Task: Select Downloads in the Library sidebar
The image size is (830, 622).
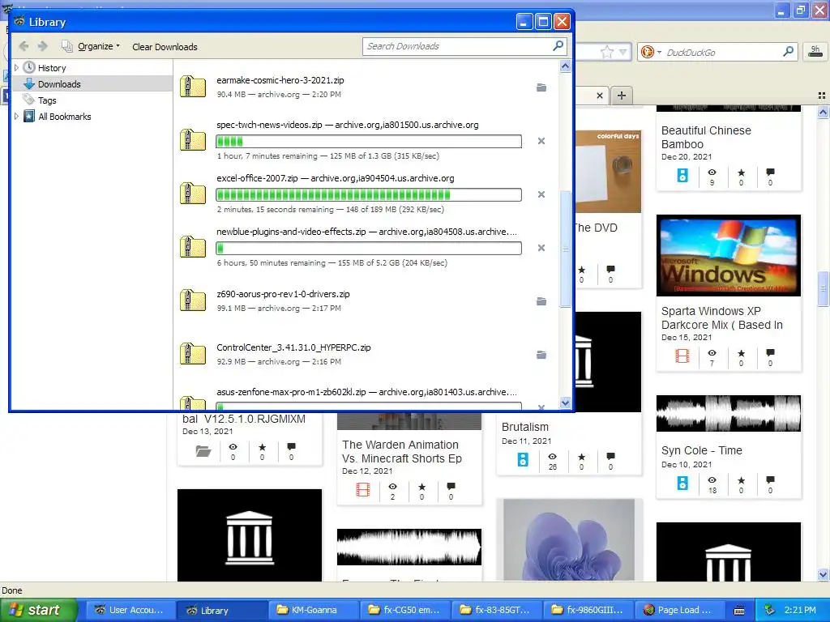Action: pyautogui.click(x=59, y=84)
